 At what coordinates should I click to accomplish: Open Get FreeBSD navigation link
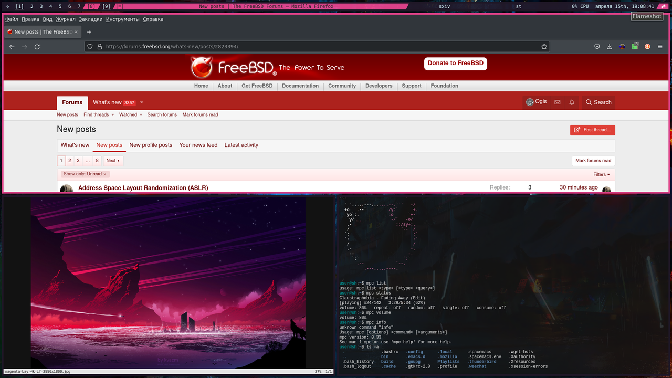pyautogui.click(x=257, y=86)
